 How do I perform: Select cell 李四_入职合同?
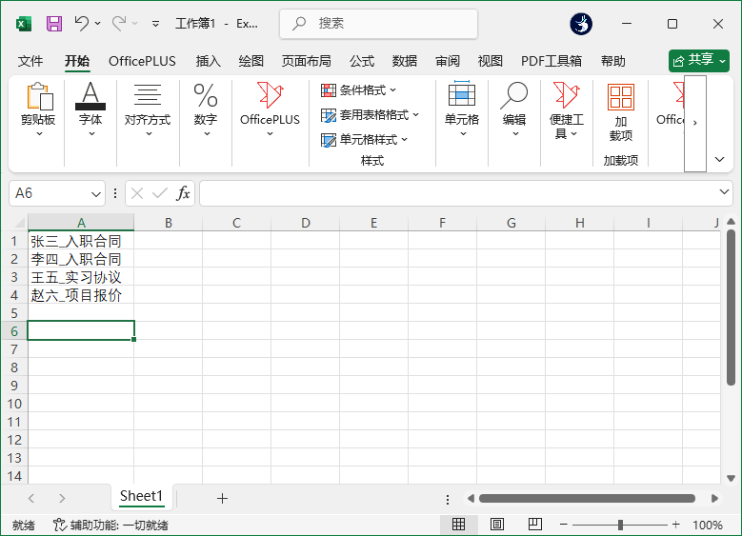pos(81,259)
